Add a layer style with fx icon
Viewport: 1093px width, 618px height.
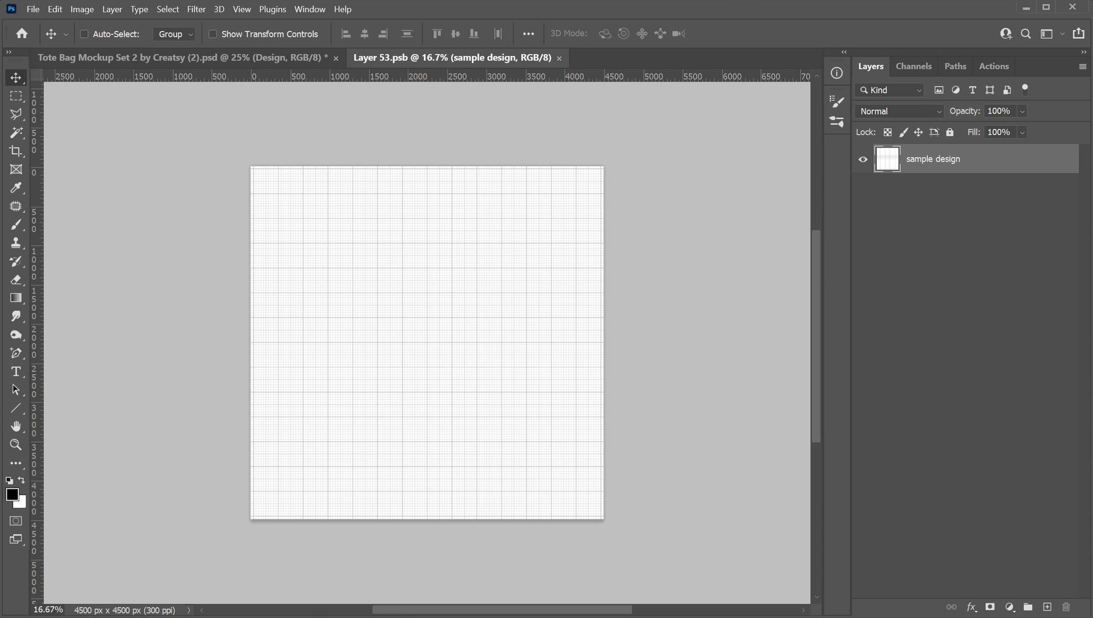coord(971,607)
